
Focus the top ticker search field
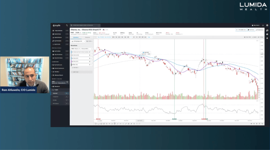(x=85, y=25)
